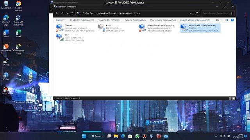Expand the address bar history dropdown

191,13
